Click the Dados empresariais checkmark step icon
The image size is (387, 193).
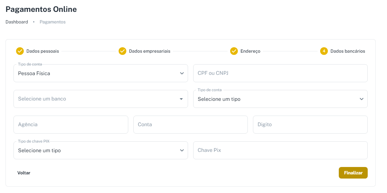click(x=122, y=51)
